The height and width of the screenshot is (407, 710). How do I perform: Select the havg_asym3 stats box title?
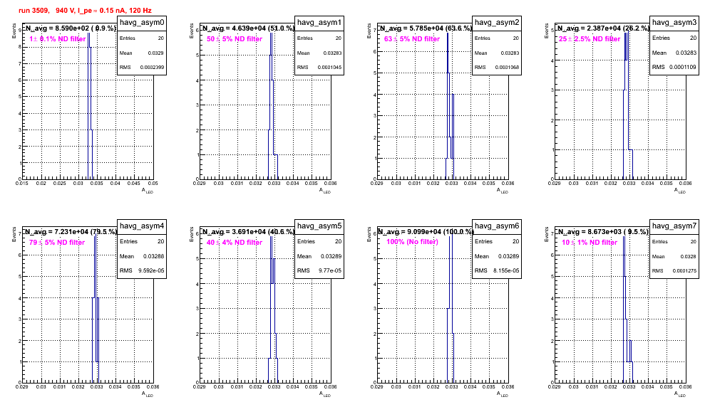(674, 23)
